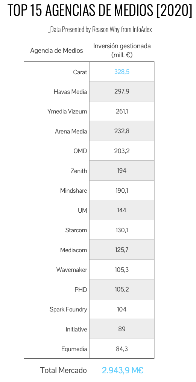Click the Total Mercado 2.943,9 M€ figure
The height and width of the screenshot is (382, 196).
click(x=123, y=371)
